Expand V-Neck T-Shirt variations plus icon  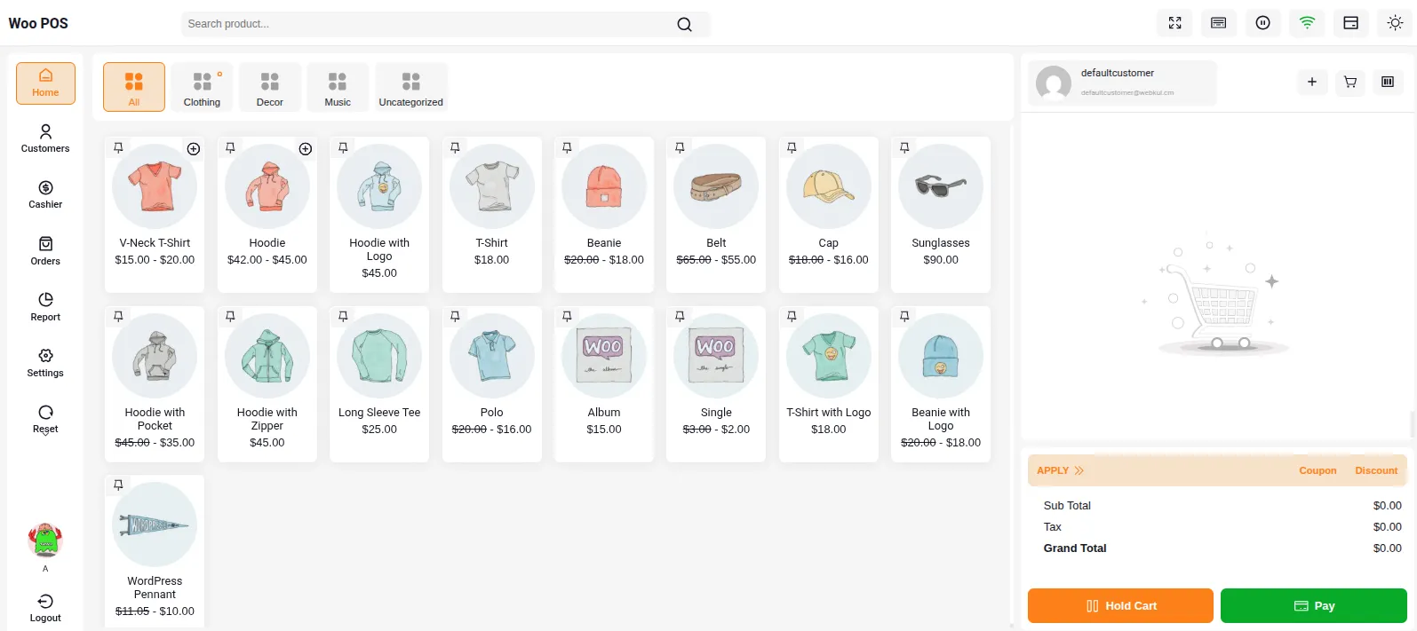point(194,149)
